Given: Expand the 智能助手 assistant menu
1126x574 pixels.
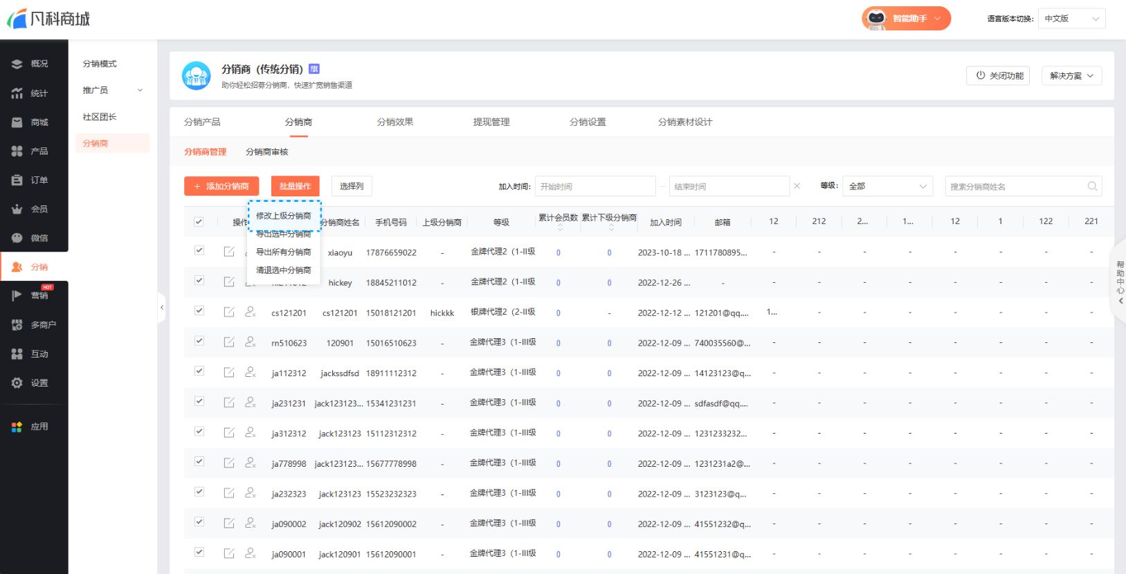Looking at the screenshot, I should [906, 19].
